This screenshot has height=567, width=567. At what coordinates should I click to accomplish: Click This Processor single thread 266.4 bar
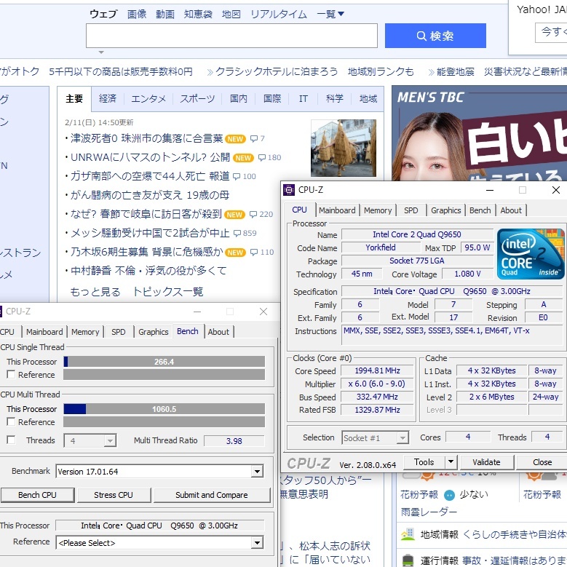(164, 362)
